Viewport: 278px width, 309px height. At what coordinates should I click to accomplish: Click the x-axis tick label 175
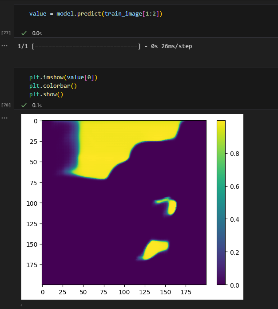tap(186, 292)
